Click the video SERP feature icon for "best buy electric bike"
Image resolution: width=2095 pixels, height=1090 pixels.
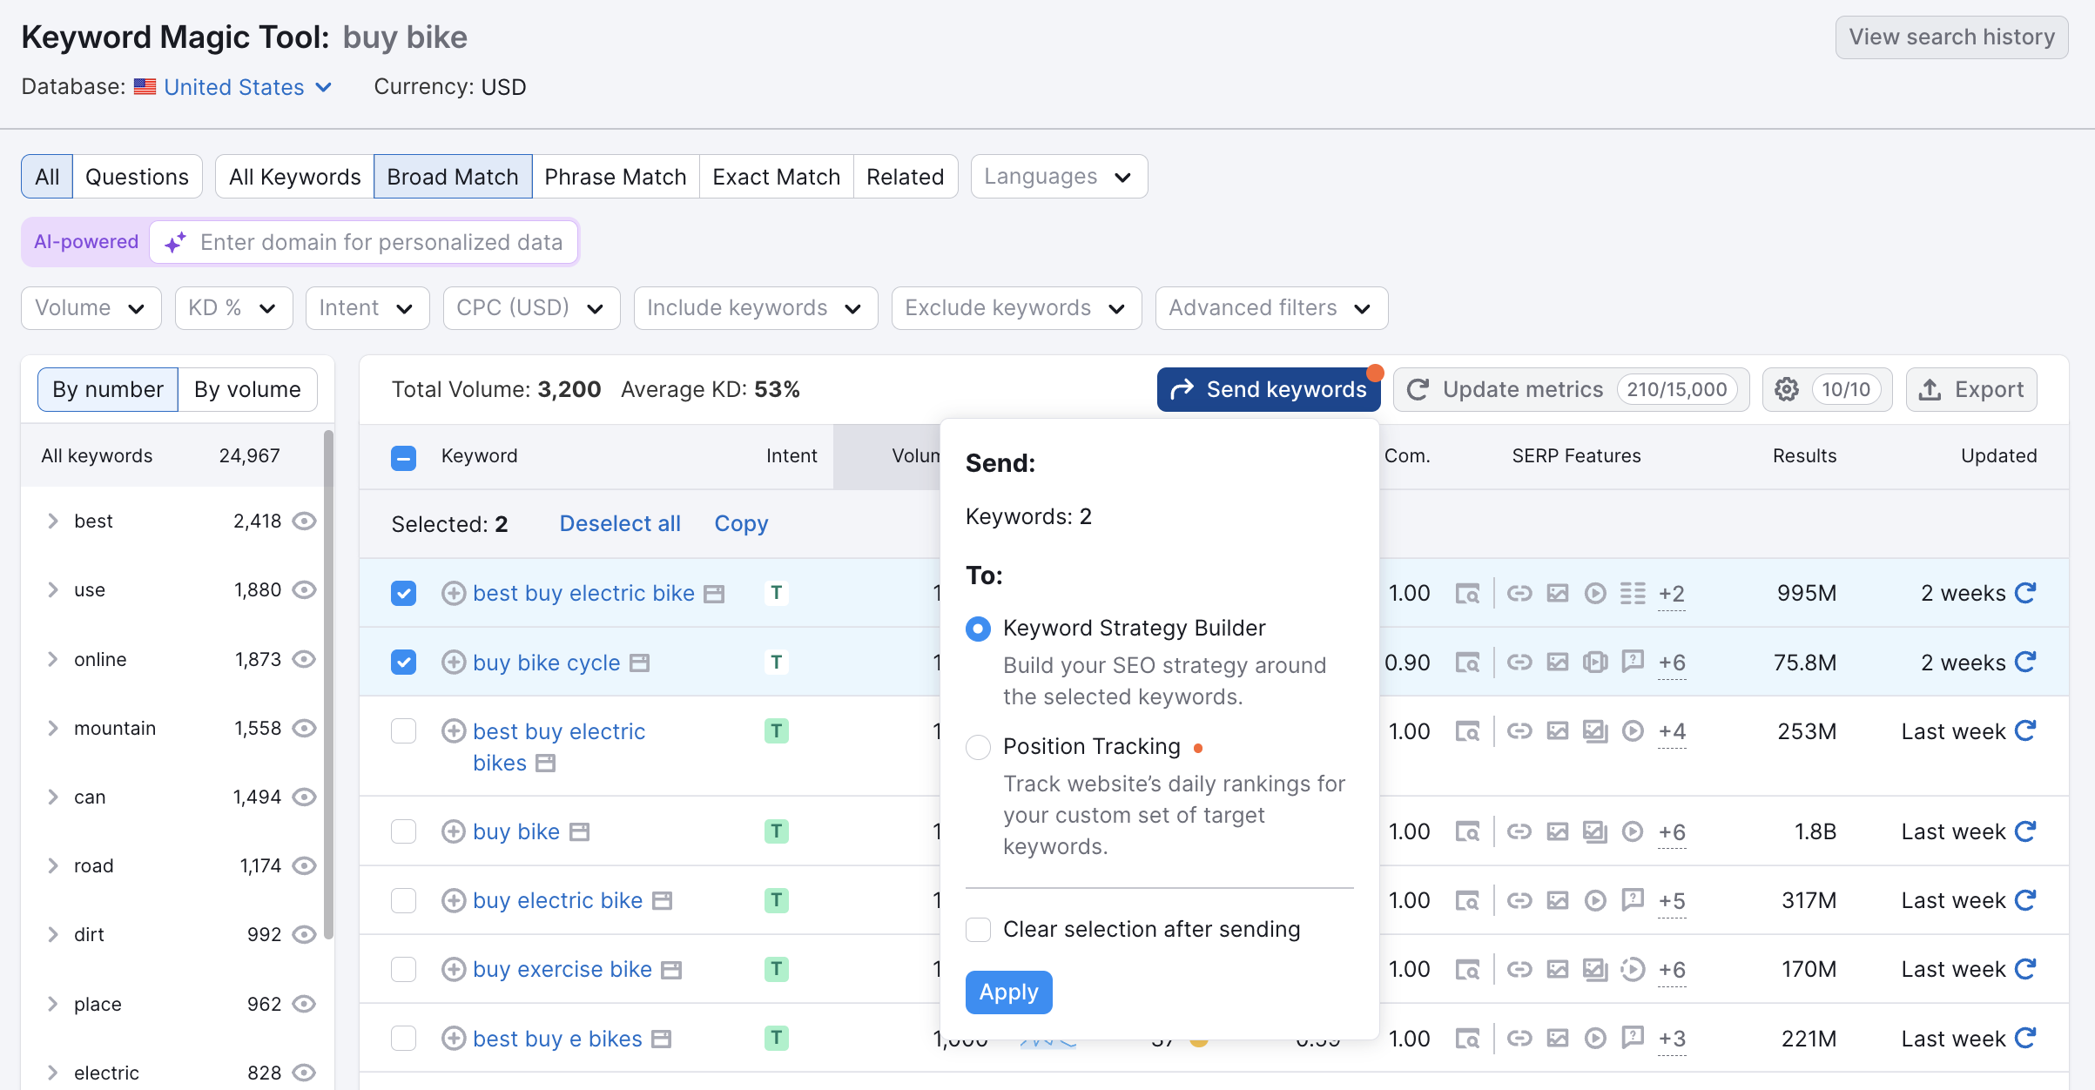click(1595, 593)
